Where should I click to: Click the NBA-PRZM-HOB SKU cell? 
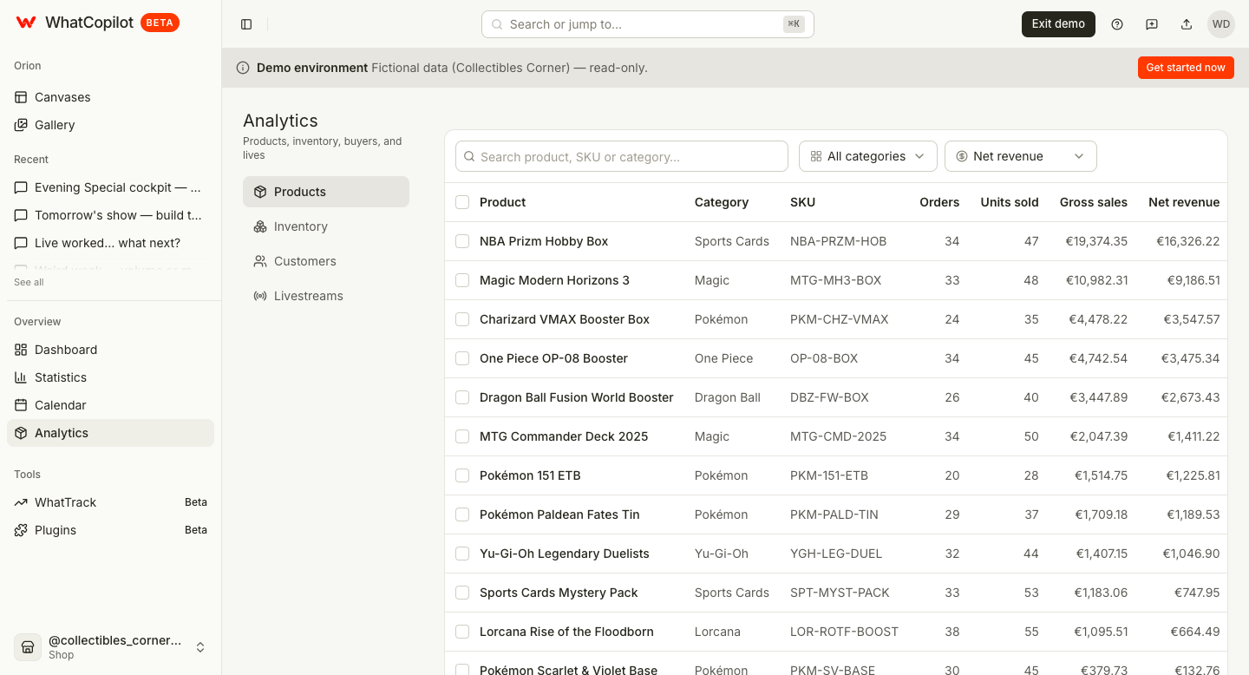(839, 241)
